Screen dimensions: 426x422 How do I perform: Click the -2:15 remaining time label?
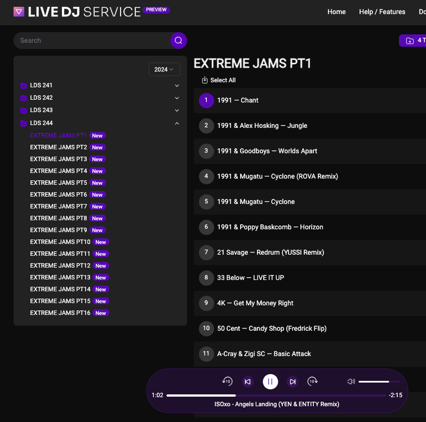[396, 395]
